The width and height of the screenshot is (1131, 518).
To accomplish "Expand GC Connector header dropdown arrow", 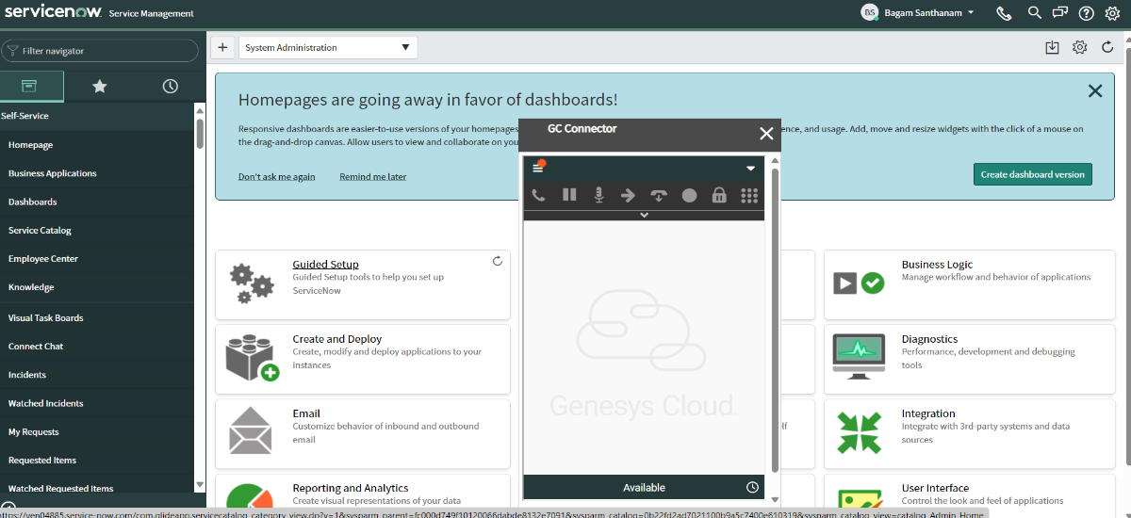I will [751, 169].
